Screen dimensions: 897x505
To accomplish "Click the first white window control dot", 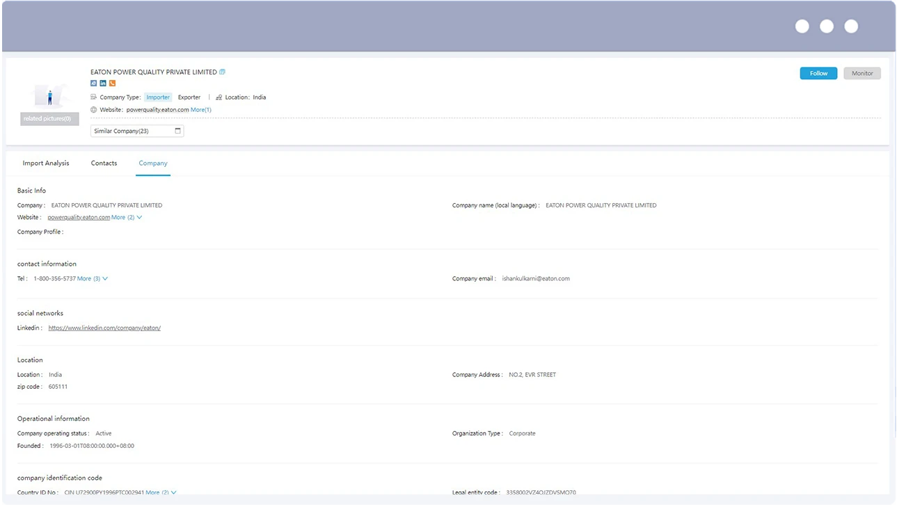I will (x=802, y=26).
